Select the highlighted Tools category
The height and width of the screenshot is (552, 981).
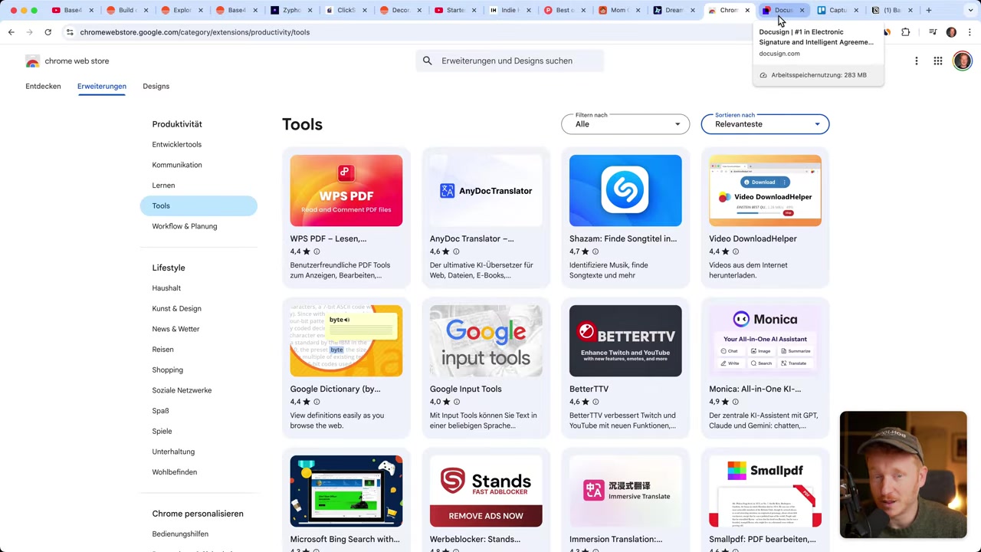coord(198,205)
